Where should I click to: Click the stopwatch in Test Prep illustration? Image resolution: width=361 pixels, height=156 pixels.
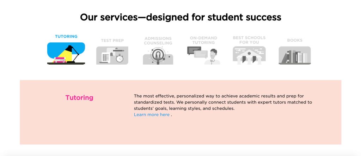120,58
